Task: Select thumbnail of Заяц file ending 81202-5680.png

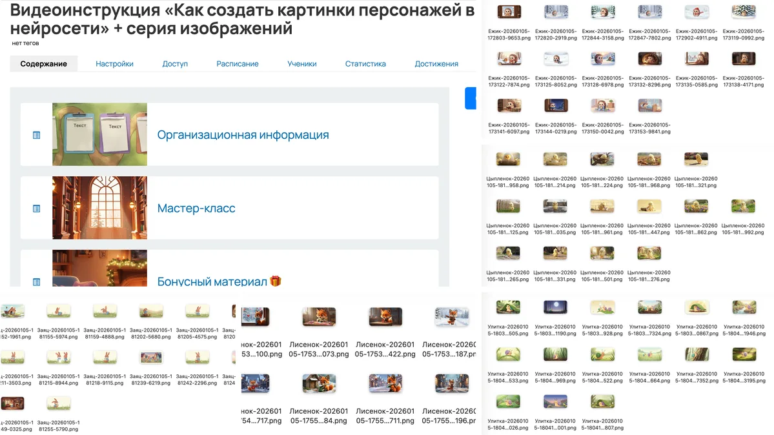Action: click(151, 311)
